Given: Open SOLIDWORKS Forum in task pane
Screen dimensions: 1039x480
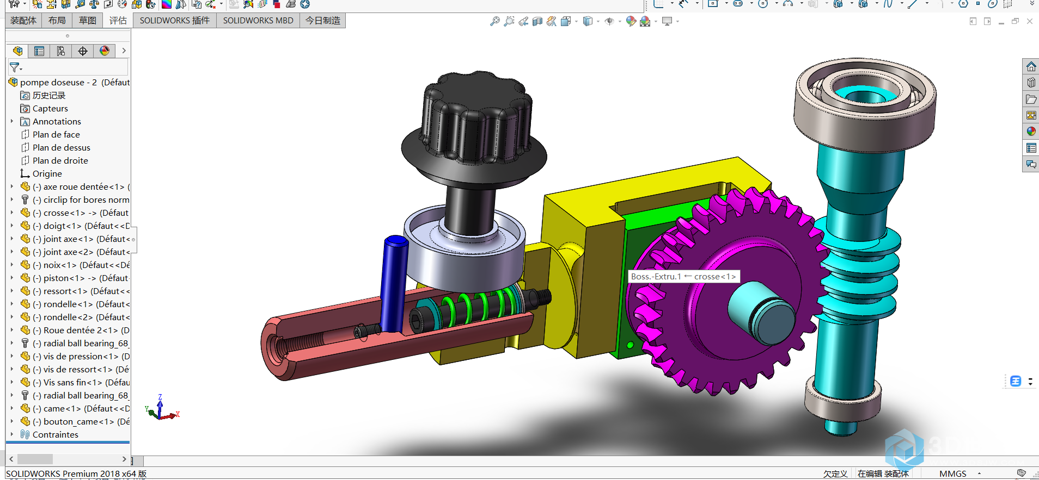Looking at the screenshot, I should 1031,164.
